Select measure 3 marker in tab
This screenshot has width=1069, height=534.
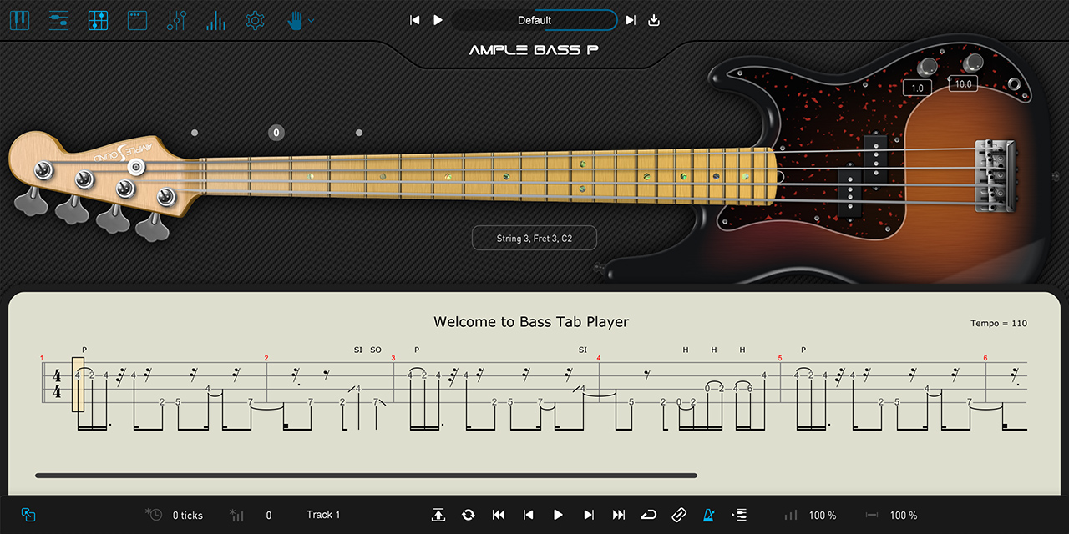[393, 358]
